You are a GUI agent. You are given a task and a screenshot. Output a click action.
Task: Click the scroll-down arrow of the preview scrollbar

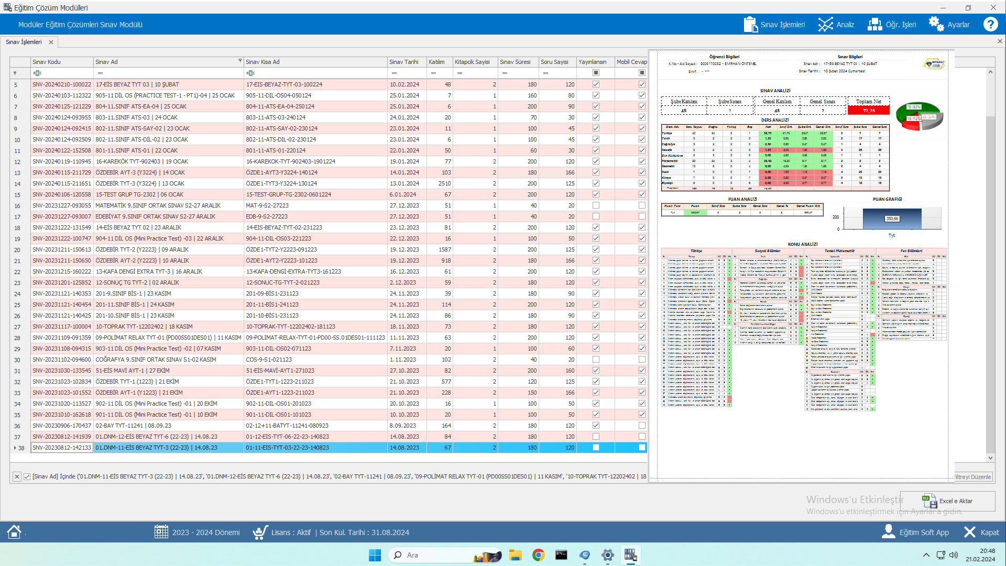[990, 458]
